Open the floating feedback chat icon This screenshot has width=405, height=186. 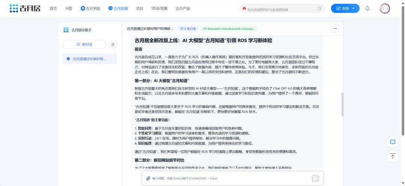pyautogui.click(x=393, y=142)
